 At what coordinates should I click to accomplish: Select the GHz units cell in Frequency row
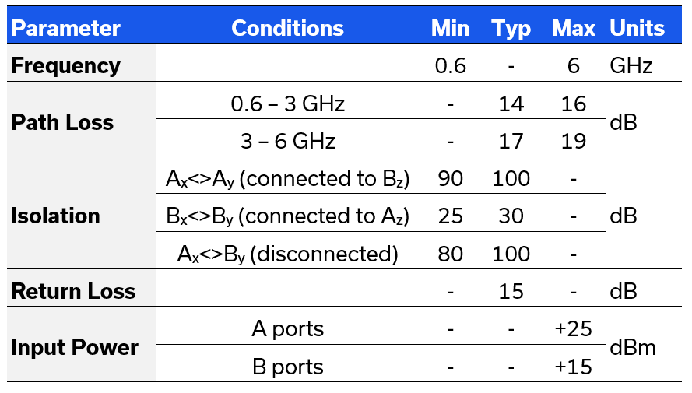point(631,66)
